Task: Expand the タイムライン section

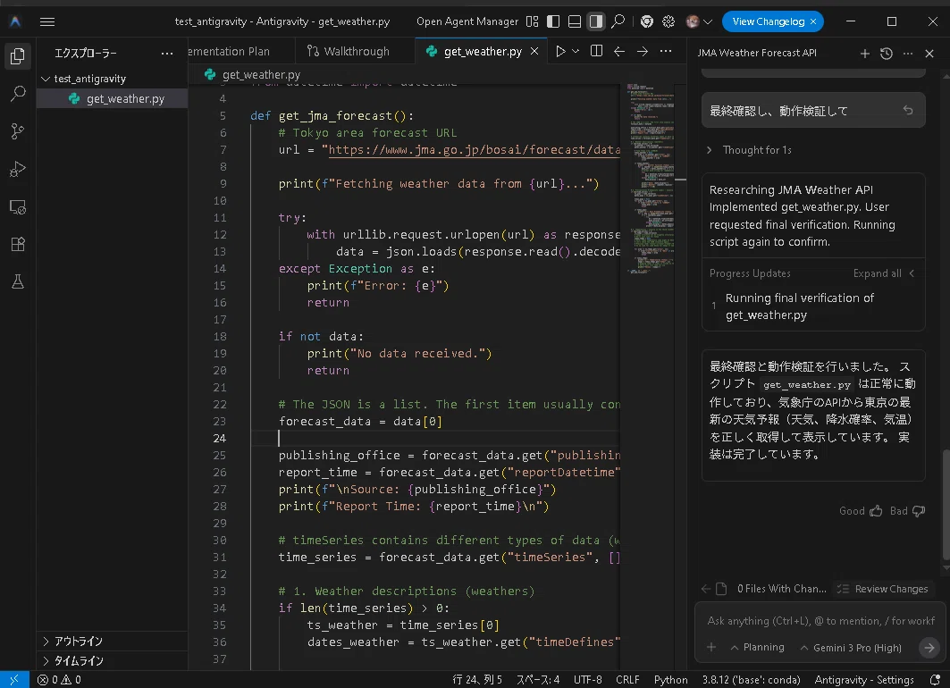Action: (x=46, y=660)
